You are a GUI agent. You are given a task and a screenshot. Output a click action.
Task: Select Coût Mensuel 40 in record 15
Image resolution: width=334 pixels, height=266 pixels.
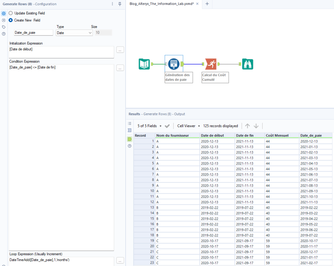point(282,218)
